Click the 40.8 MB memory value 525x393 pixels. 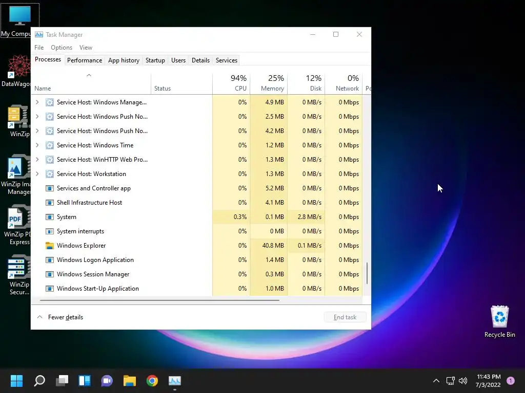click(273, 246)
